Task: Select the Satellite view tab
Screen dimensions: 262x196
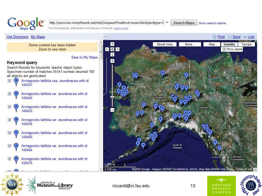Action: (x=229, y=44)
